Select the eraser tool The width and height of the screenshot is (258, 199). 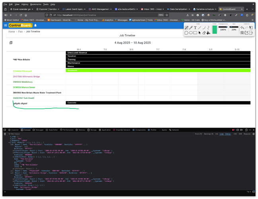[x=204, y=33]
